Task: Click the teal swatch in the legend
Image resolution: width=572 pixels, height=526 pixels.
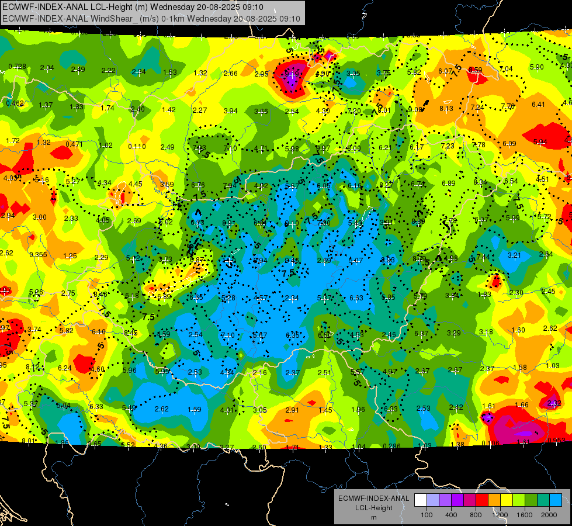Action: (x=543, y=500)
